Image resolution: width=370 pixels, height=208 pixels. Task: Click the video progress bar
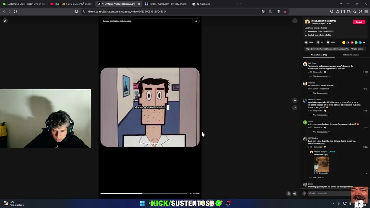coord(144,194)
